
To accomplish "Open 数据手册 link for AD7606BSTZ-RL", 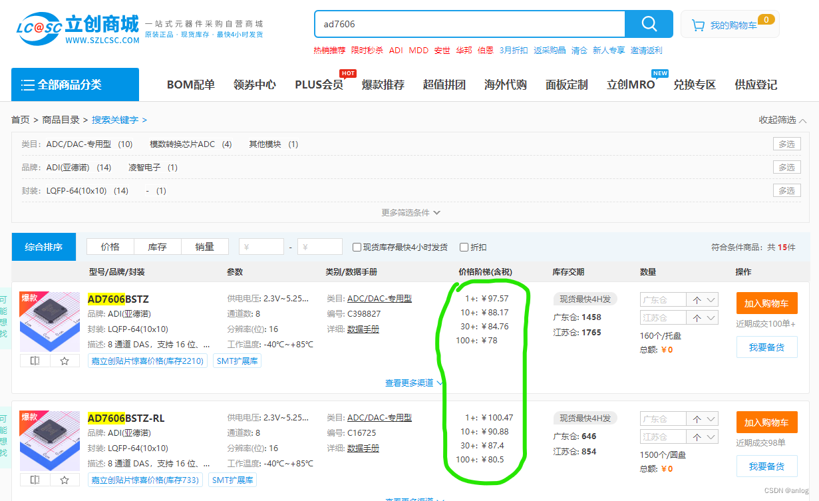I will tap(363, 448).
